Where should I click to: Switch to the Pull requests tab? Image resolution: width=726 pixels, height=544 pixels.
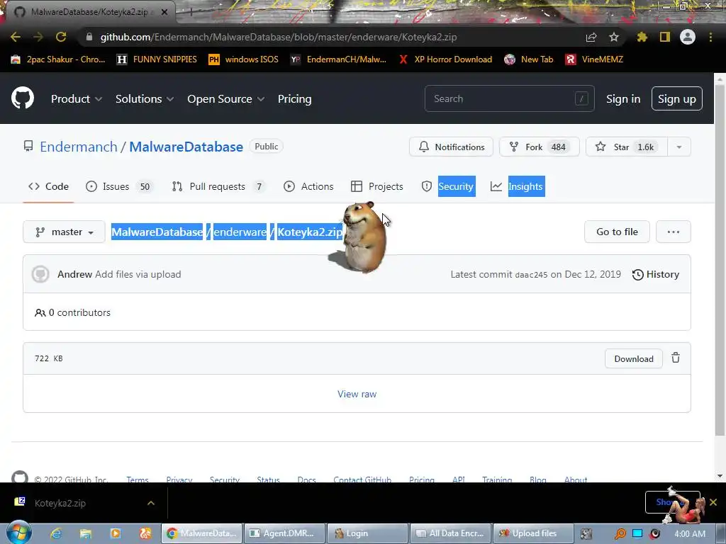[218, 186]
